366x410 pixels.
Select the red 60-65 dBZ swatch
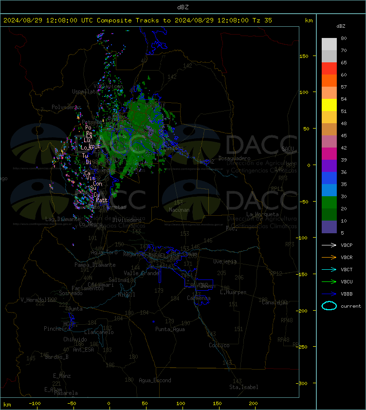(x=329, y=68)
